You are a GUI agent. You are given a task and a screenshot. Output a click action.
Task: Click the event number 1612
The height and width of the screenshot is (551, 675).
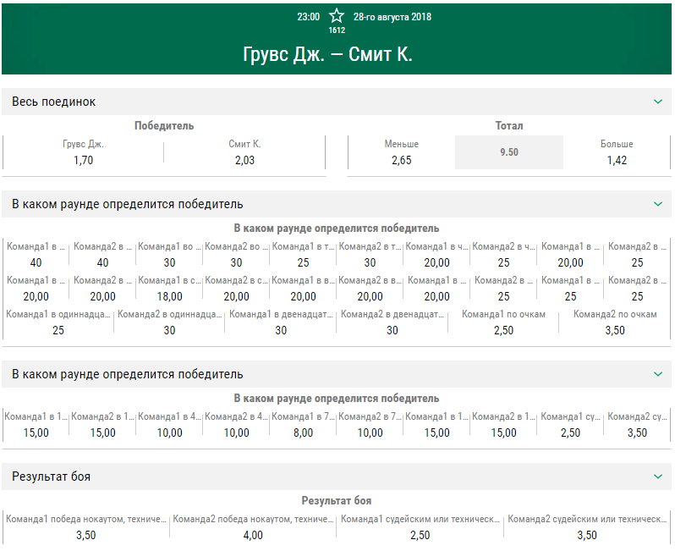coord(337,30)
